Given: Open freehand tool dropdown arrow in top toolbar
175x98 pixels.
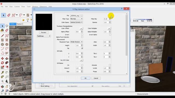Looking at the screenshot, I should pos(17,15).
